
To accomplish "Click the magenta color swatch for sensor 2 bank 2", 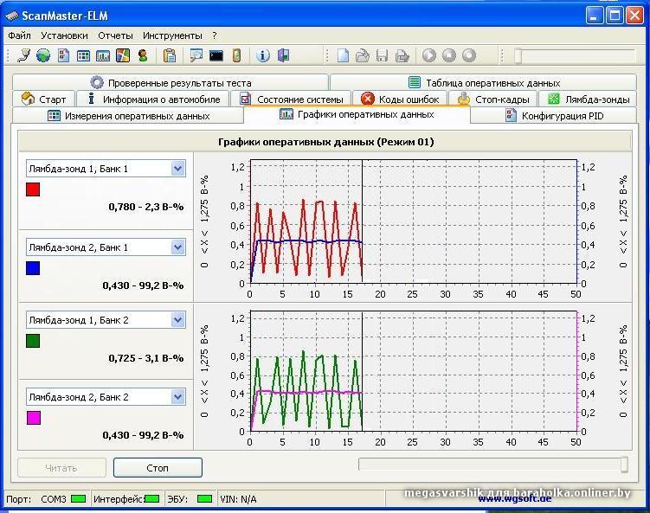I will point(33,417).
